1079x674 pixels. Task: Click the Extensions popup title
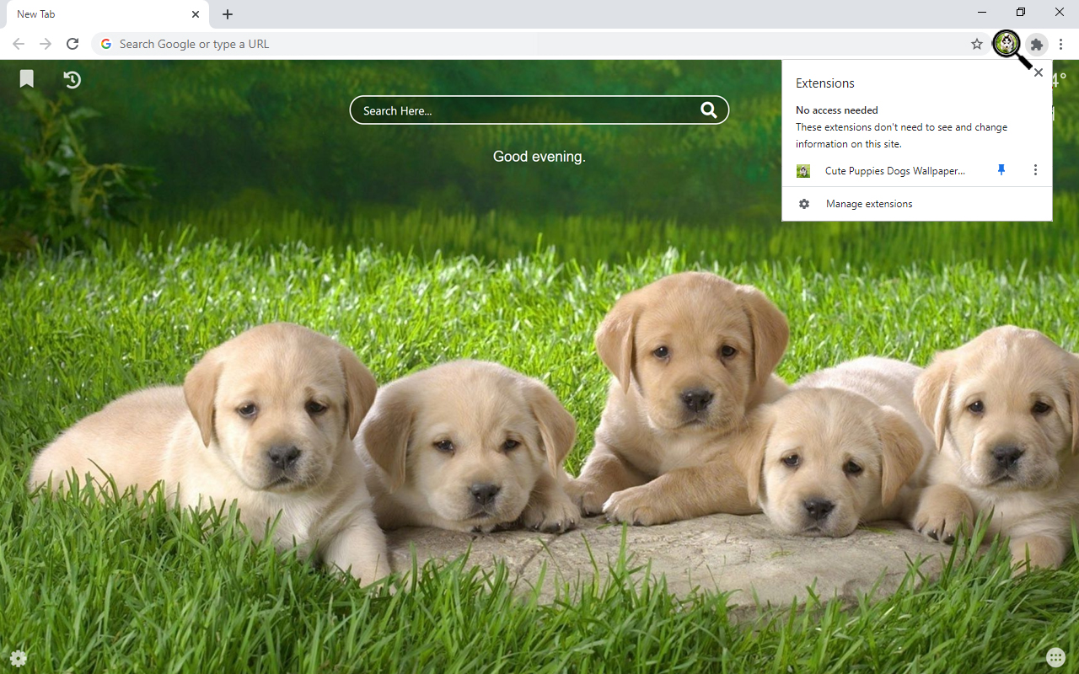point(825,83)
